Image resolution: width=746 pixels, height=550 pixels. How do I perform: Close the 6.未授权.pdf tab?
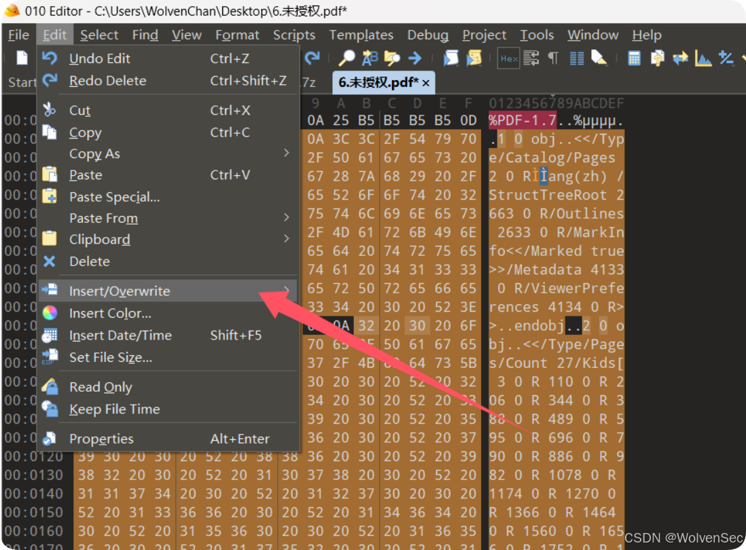coord(426,84)
